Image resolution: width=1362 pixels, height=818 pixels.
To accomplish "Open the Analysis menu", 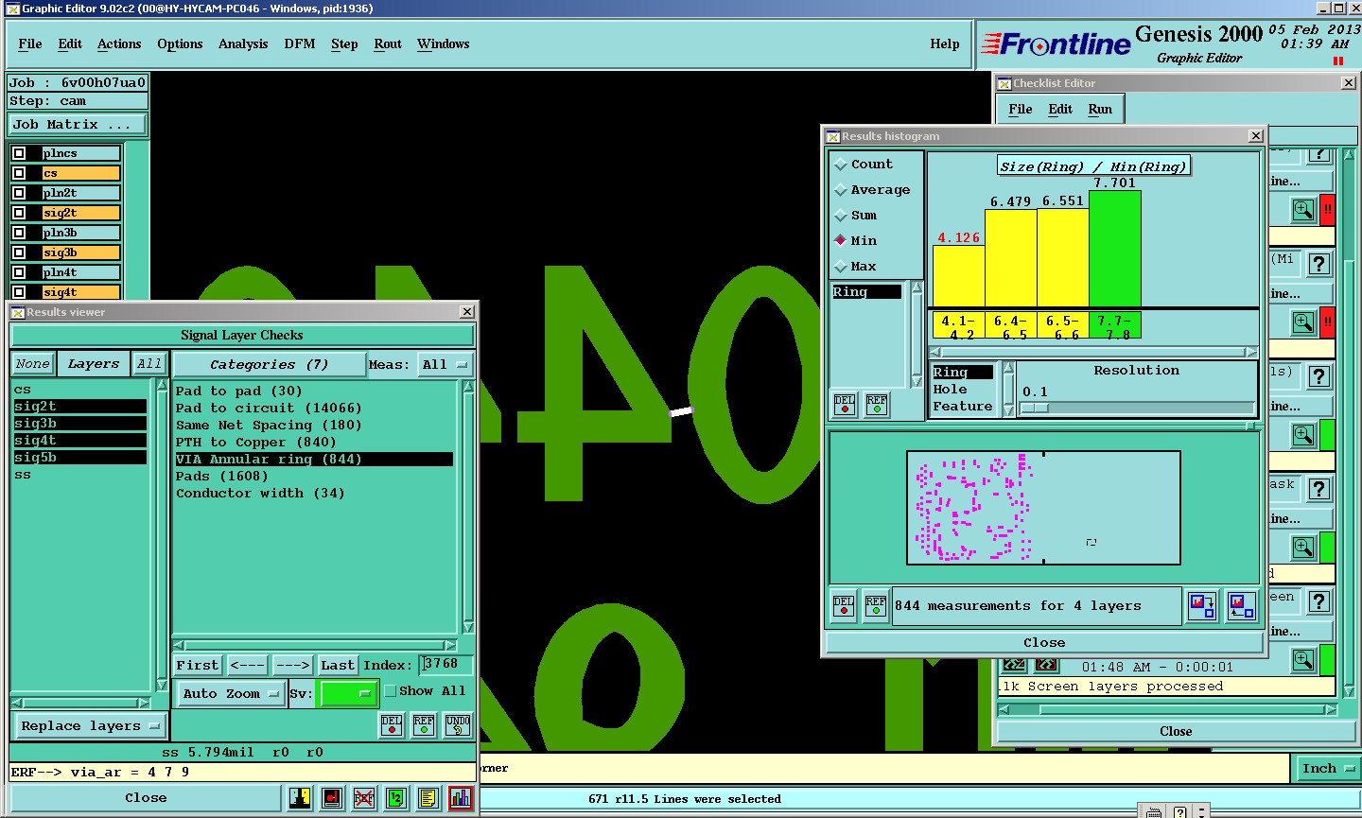I will [243, 44].
